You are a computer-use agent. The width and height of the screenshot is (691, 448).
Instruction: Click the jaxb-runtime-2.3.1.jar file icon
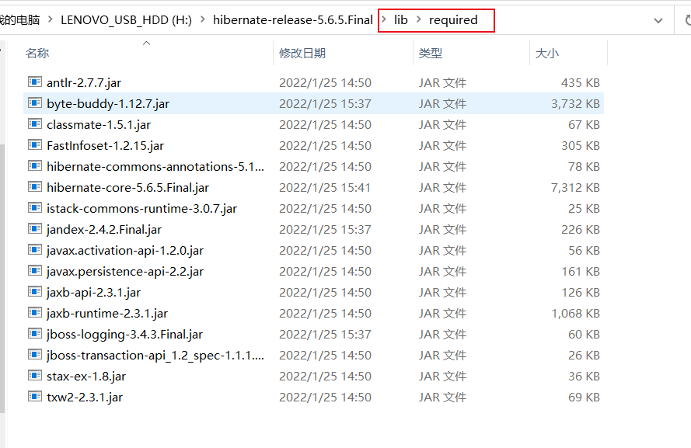tap(35, 313)
